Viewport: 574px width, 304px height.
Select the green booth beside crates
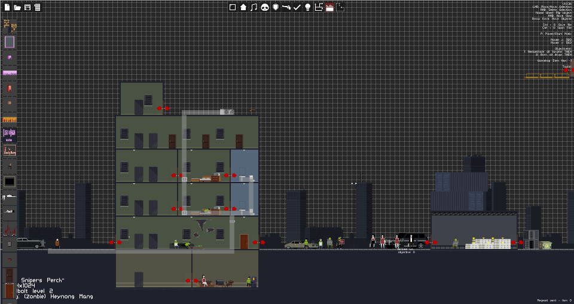tap(545, 245)
